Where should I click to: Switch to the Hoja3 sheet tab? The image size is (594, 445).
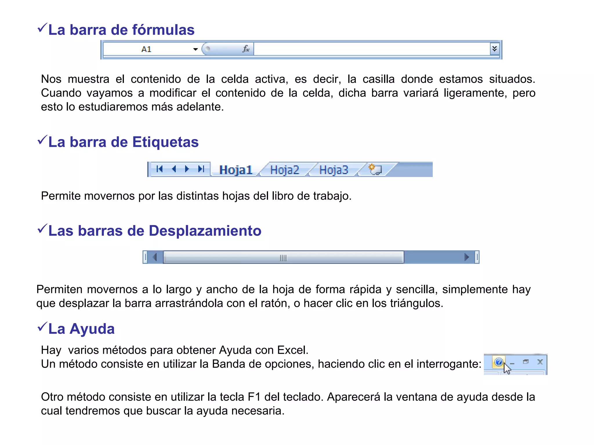tap(334, 170)
